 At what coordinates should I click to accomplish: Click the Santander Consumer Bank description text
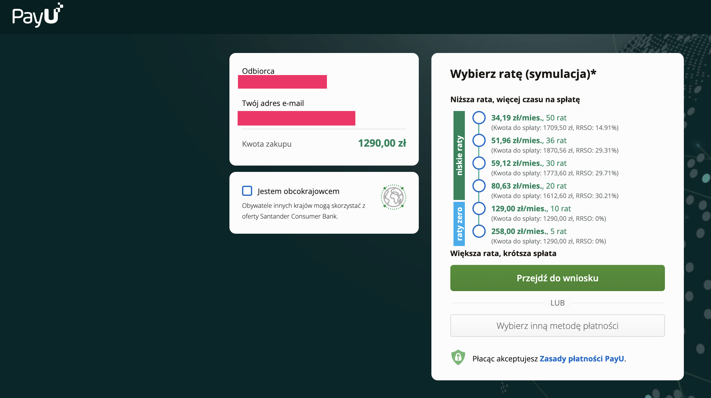pyautogui.click(x=304, y=211)
